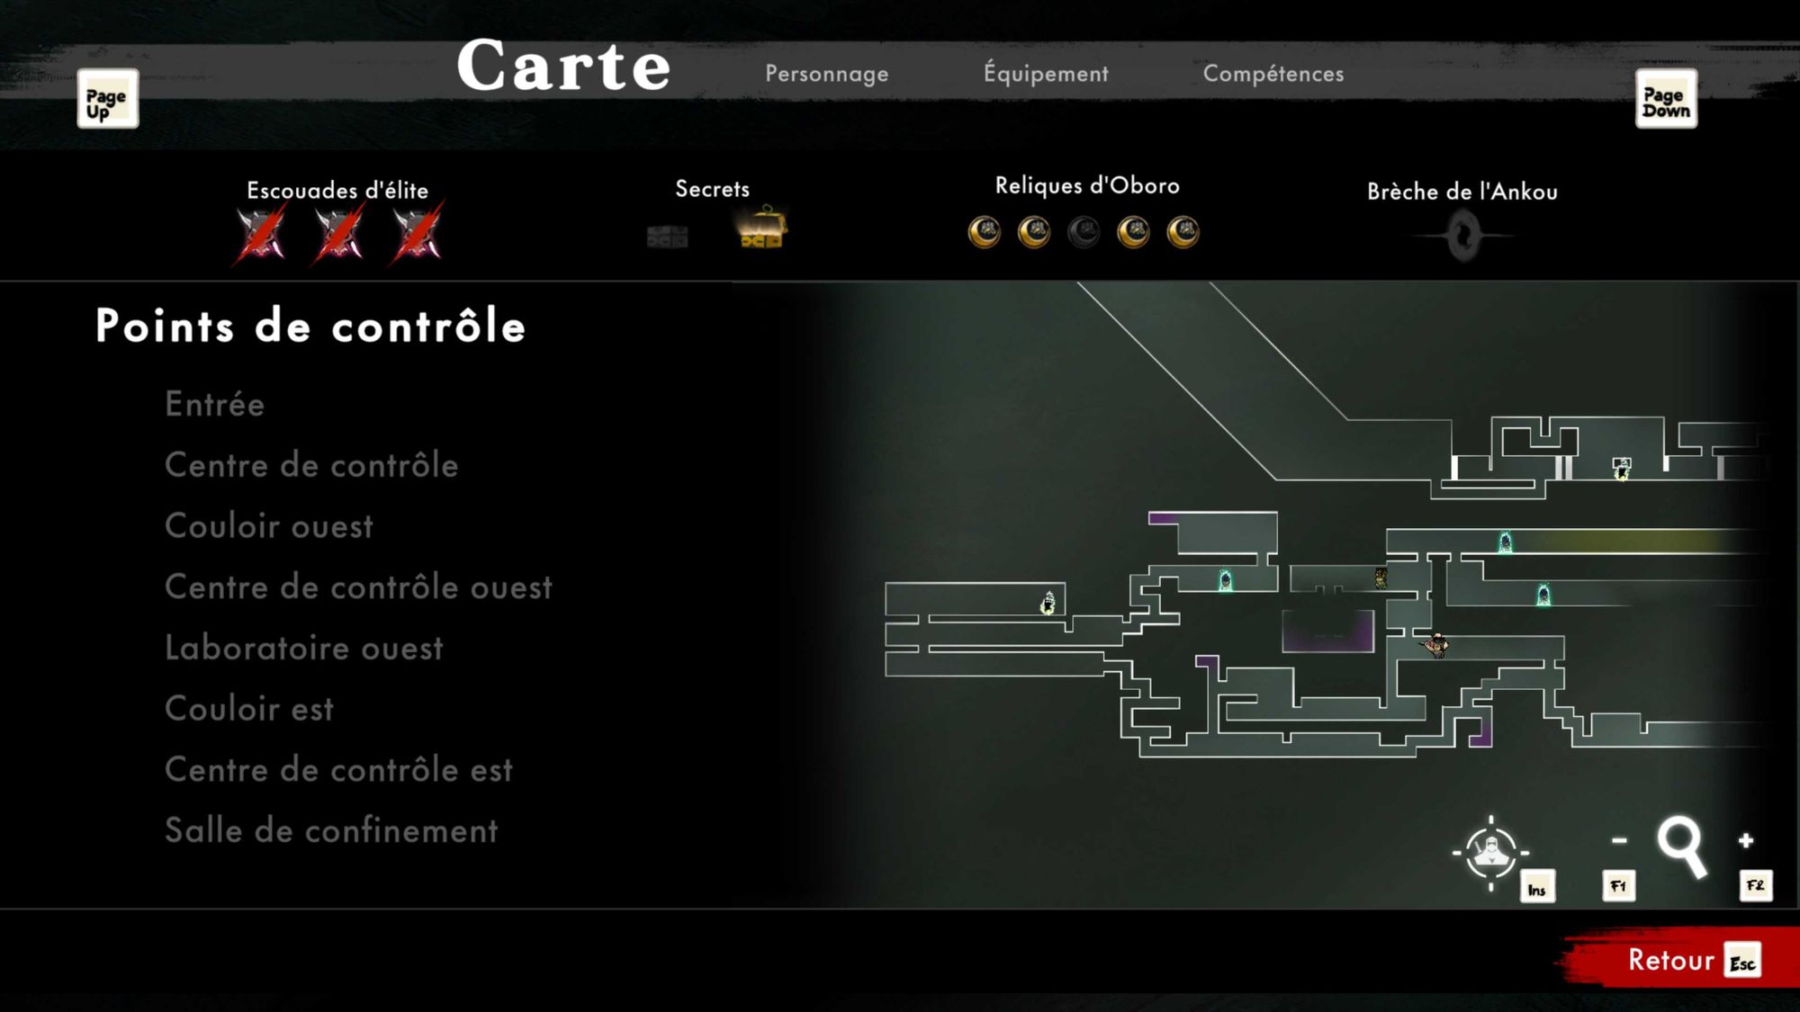This screenshot has height=1012, width=1800.
Task: Select the first Escouades d'élite crossed-out icon
Action: click(x=261, y=234)
